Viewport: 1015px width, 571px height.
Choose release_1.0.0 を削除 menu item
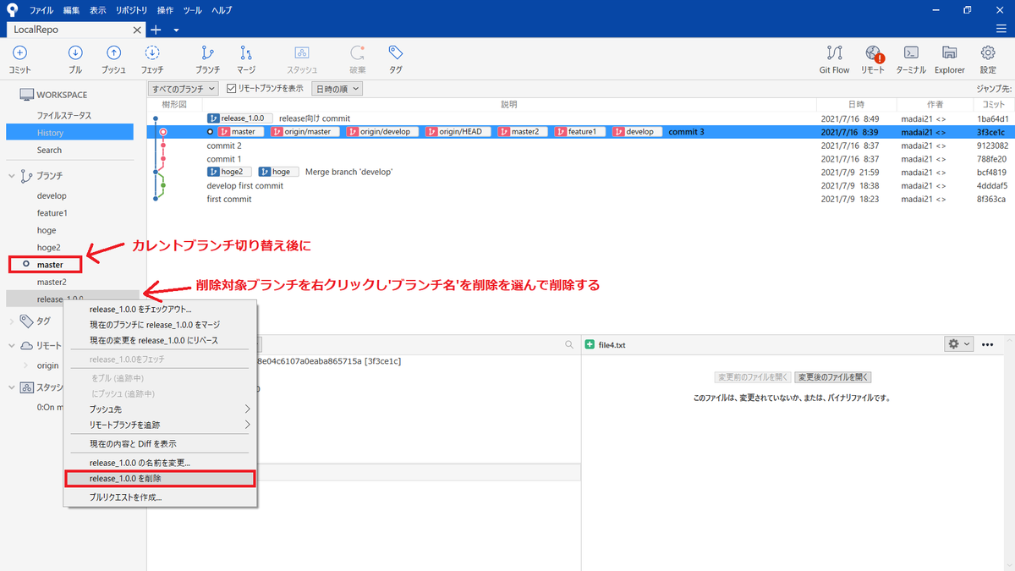[x=160, y=479]
